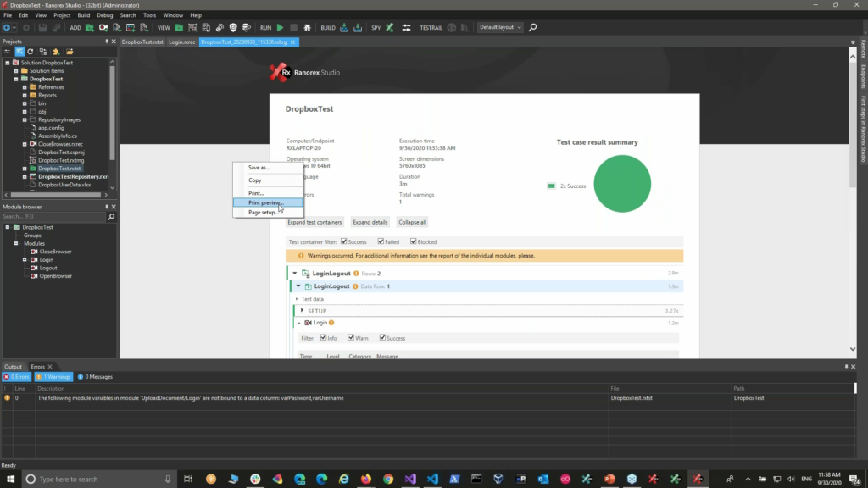Click the Module browser search field
This screenshot has width=868, height=488.
(x=53, y=216)
